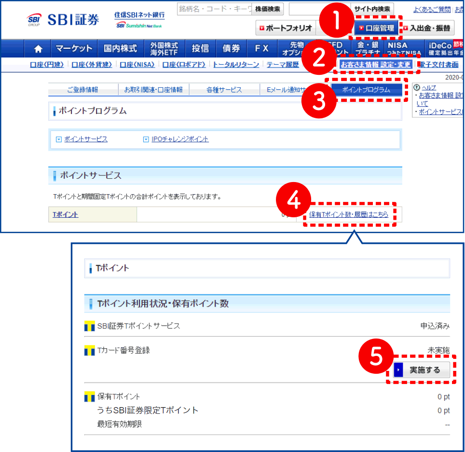Click the T logo beside Tカード番号登録
This screenshot has width=465, height=452.
pyautogui.click(x=90, y=351)
